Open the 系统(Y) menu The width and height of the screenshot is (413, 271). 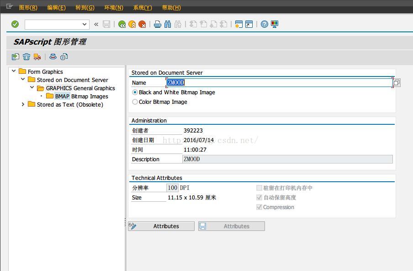pos(143,8)
